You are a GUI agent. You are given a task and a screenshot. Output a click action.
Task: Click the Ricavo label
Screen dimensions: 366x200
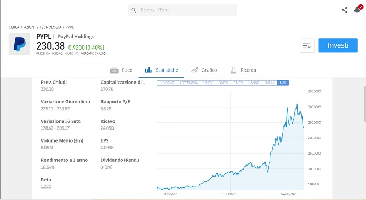108,121
